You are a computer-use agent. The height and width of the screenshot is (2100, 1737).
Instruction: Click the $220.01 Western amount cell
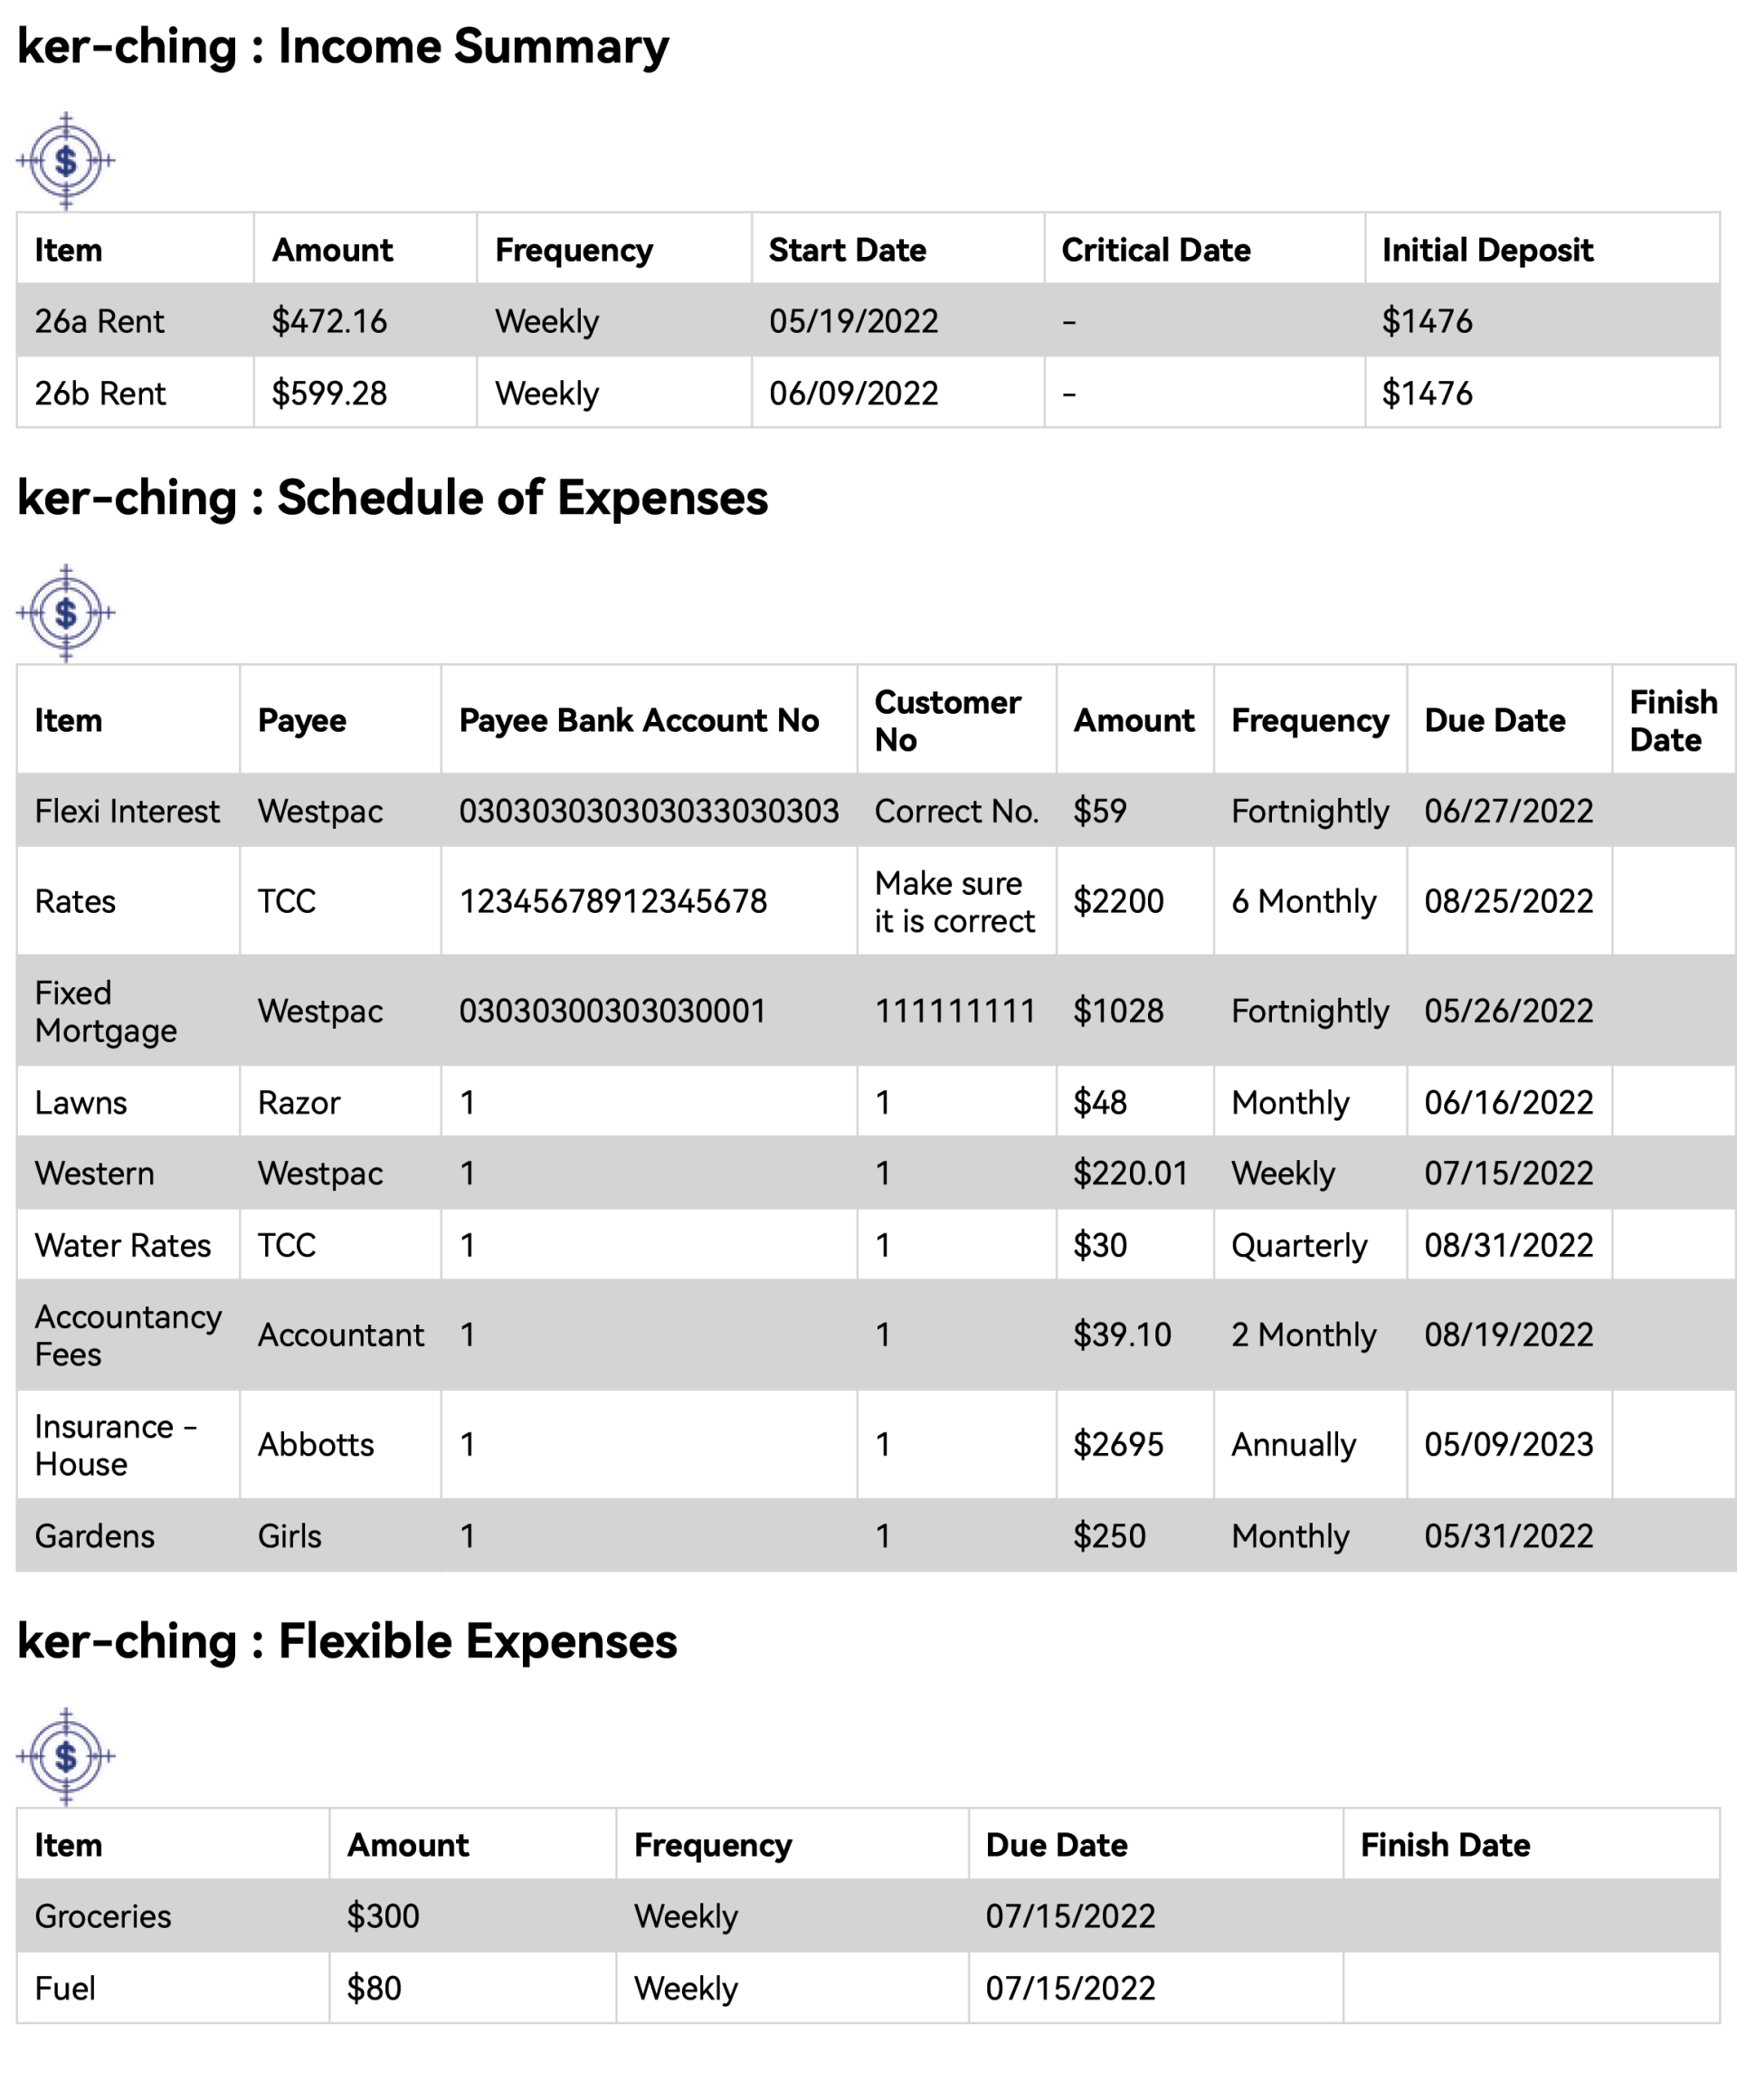[x=1135, y=1173]
